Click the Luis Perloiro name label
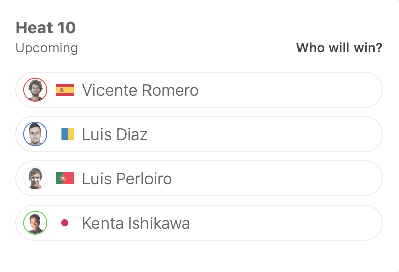The height and width of the screenshot is (272, 399). tap(127, 179)
